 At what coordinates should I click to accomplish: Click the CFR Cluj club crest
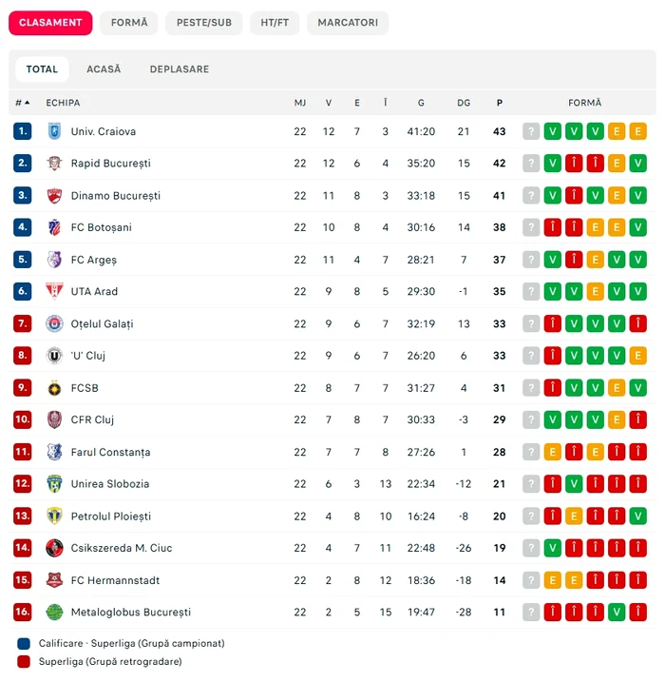(x=54, y=419)
